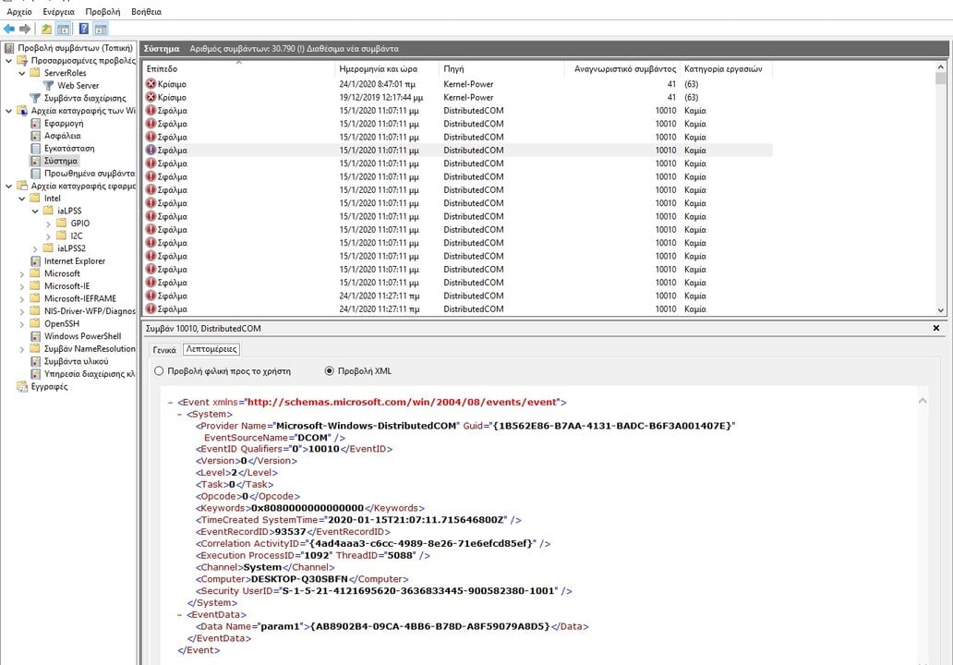The height and width of the screenshot is (665, 953).
Task: Click the blue Back arrow in toolbar
Action: (9, 30)
